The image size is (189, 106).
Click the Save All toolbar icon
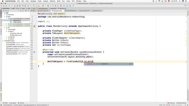click(4, 6)
